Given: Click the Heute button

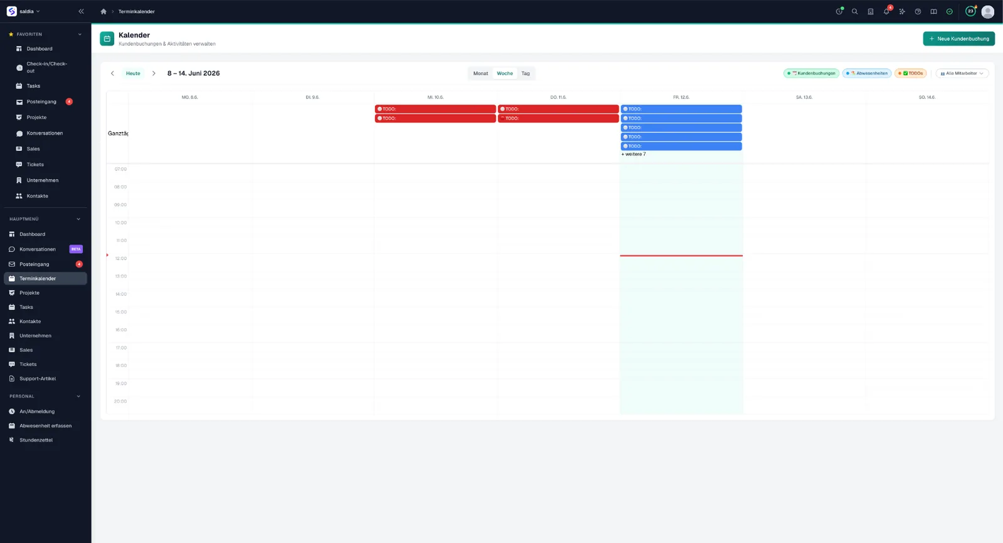Looking at the screenshot, I should [133, 73].
